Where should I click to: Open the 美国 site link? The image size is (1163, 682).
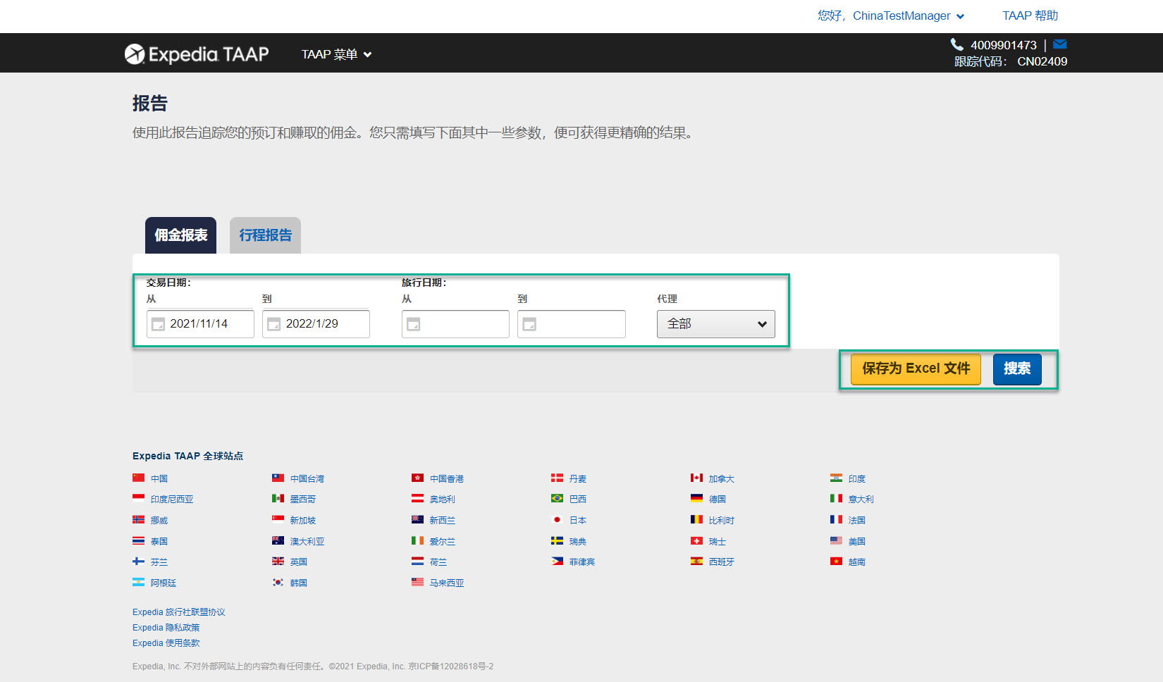pyautogui.click(x=857, y=542)
